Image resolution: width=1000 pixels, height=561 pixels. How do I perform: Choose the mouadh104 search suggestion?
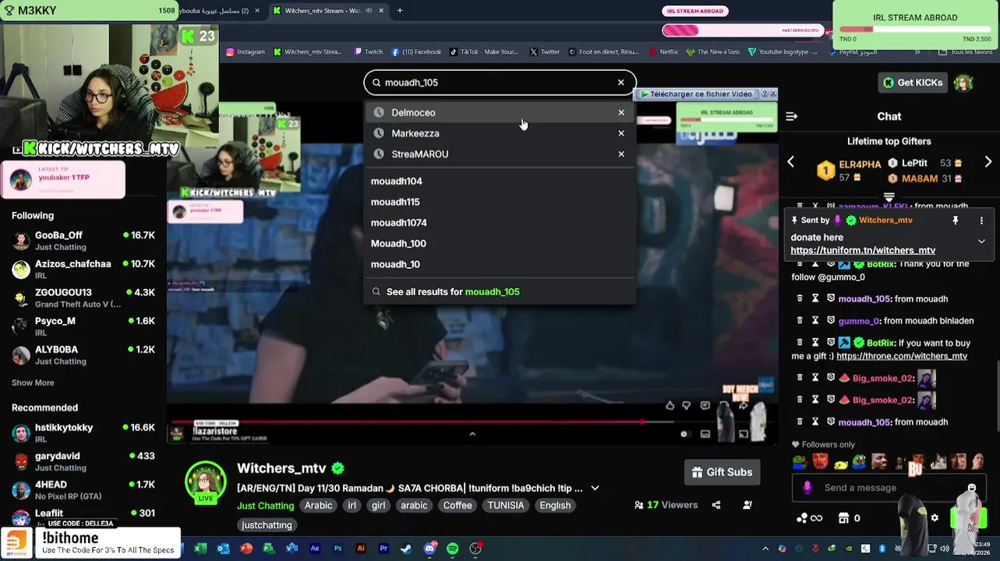[x=500, y=181]
